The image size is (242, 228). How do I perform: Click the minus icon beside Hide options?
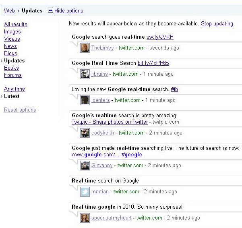(50, 10)
